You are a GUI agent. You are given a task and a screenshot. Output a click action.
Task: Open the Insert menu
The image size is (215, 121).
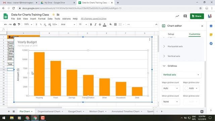[33, 19]
